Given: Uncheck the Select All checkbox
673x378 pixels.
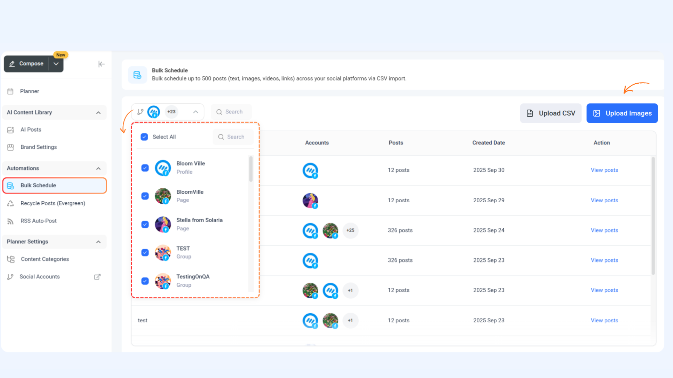Looking at the screenshot, I should coord(144,137).
